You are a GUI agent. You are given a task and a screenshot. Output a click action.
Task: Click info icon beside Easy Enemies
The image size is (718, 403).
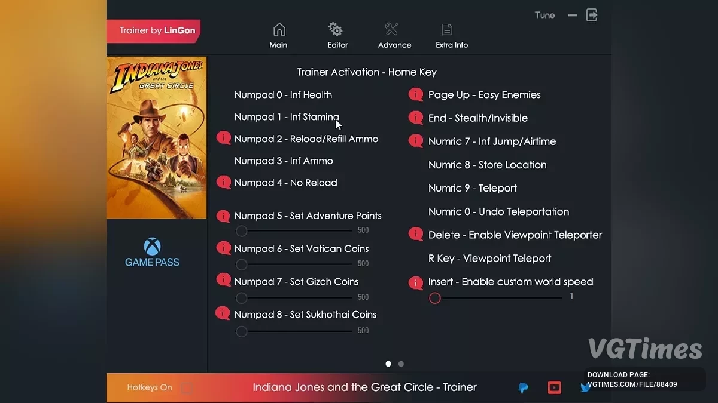(x=416, y=95)
